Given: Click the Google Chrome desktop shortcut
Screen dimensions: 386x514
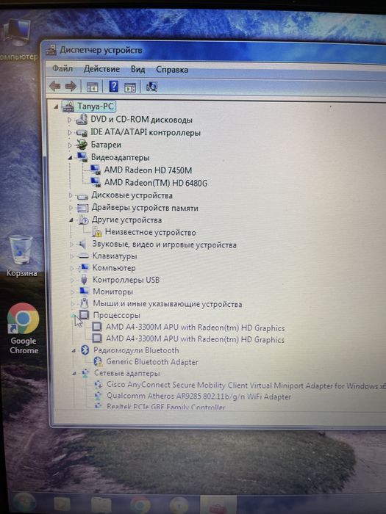Looking at the screenshot, I should point(24,328).
